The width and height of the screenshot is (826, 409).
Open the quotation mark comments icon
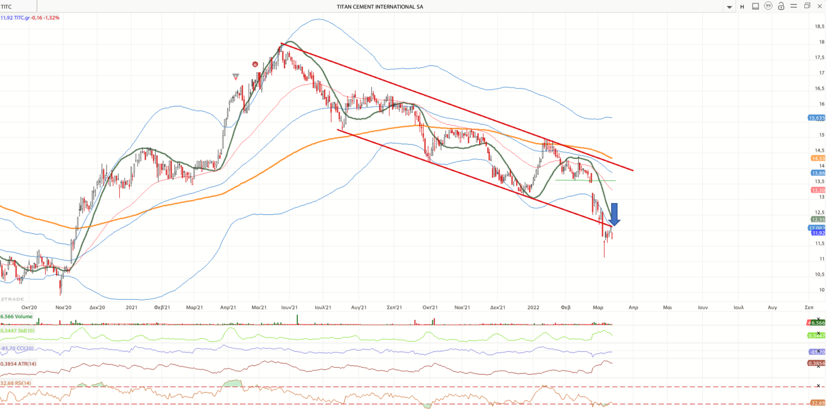(768, 6)
